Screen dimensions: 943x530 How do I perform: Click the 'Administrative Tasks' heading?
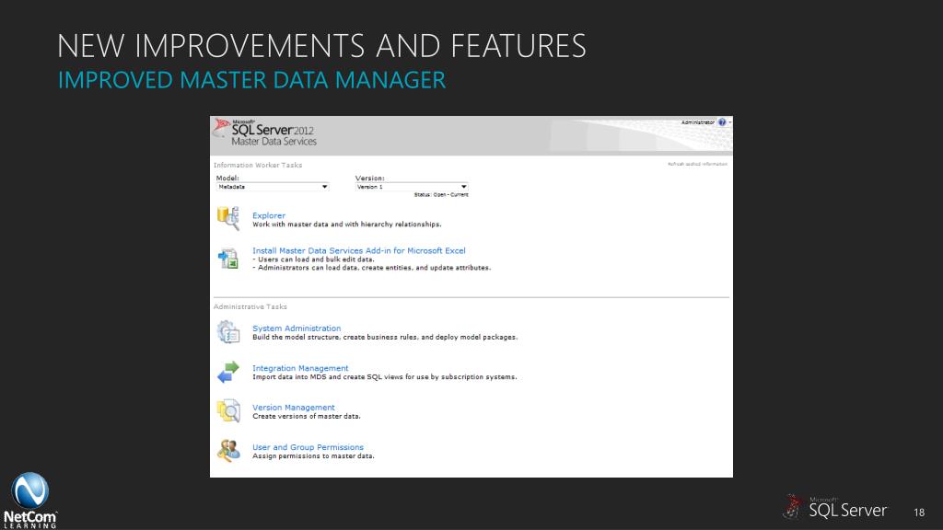250,307
